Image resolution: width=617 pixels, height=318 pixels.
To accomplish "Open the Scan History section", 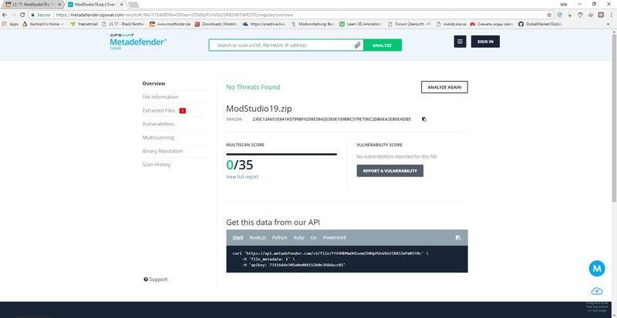I will coord(157,164).
